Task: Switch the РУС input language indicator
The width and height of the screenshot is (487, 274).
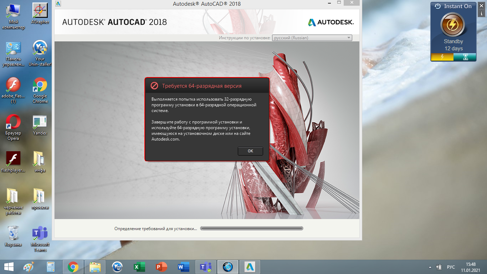Action: click(451, 267)
